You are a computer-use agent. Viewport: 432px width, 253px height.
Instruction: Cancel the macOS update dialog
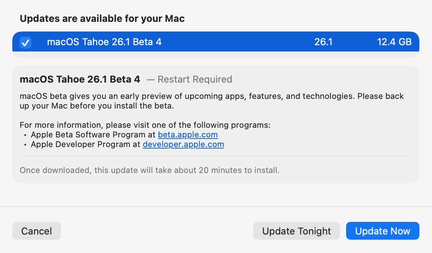pos(36,231)
